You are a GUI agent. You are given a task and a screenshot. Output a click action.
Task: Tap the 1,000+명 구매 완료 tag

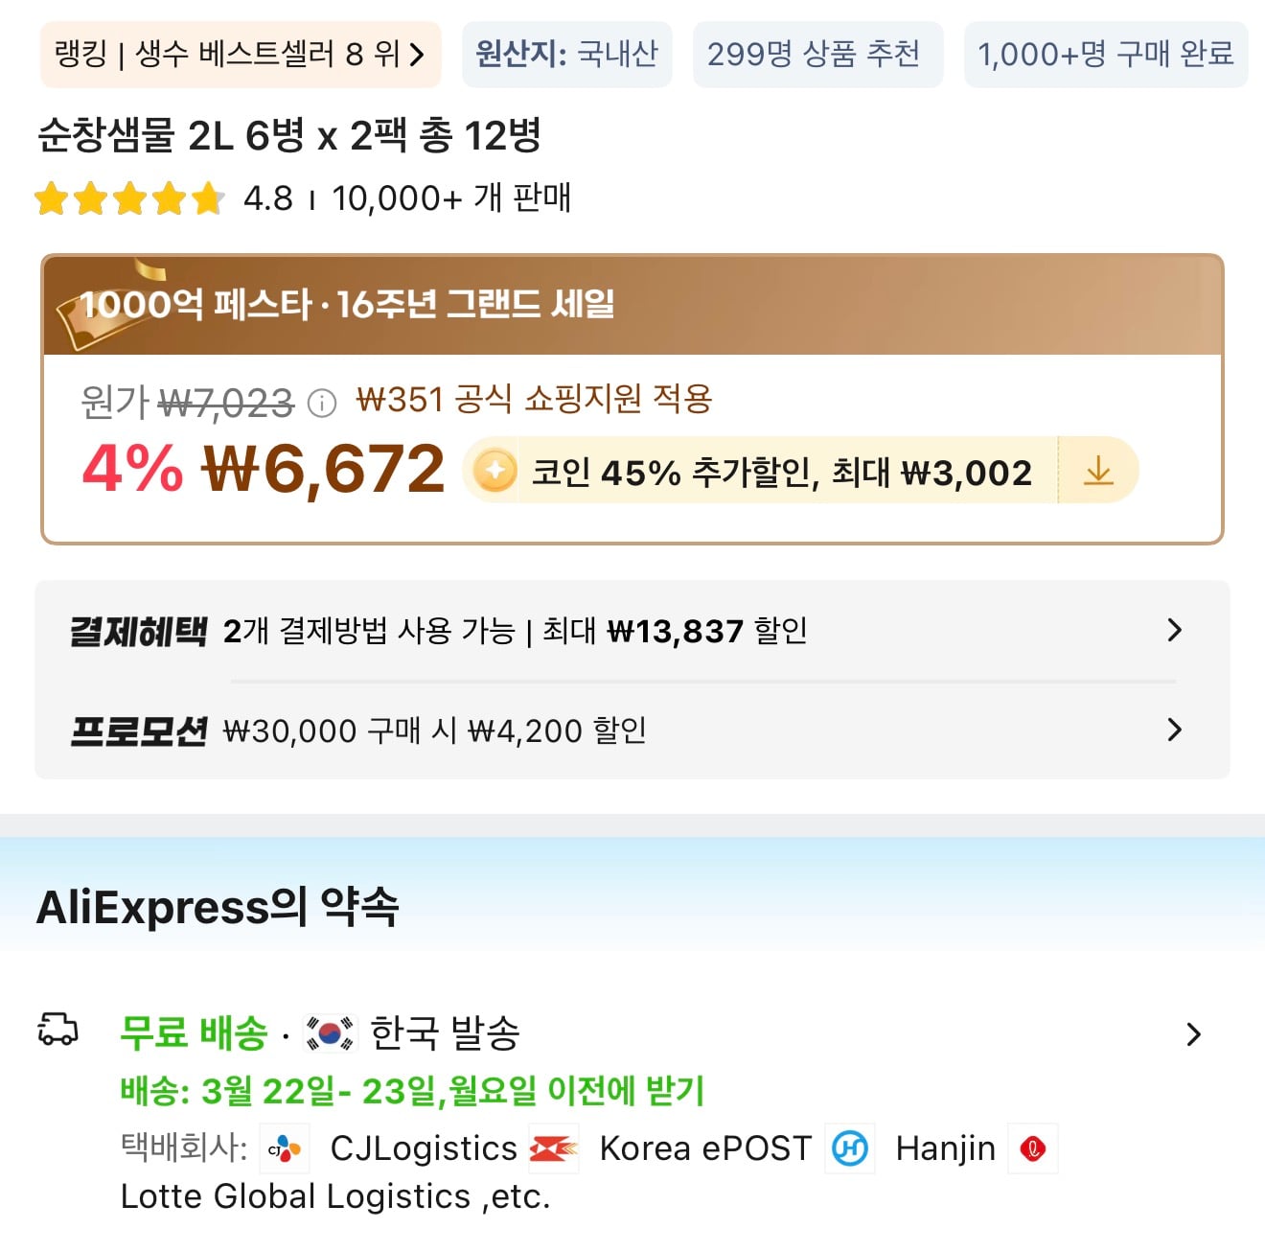(1105, 55)
